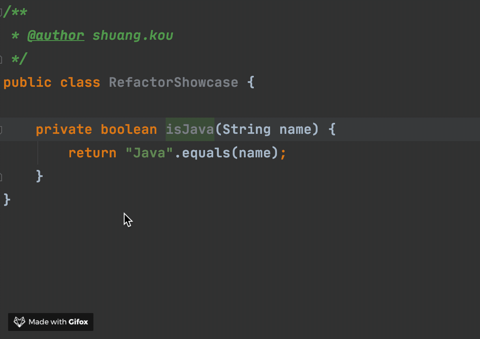Click the class keyword
This screenshot has width=480, height=339.
click(80, 83)
